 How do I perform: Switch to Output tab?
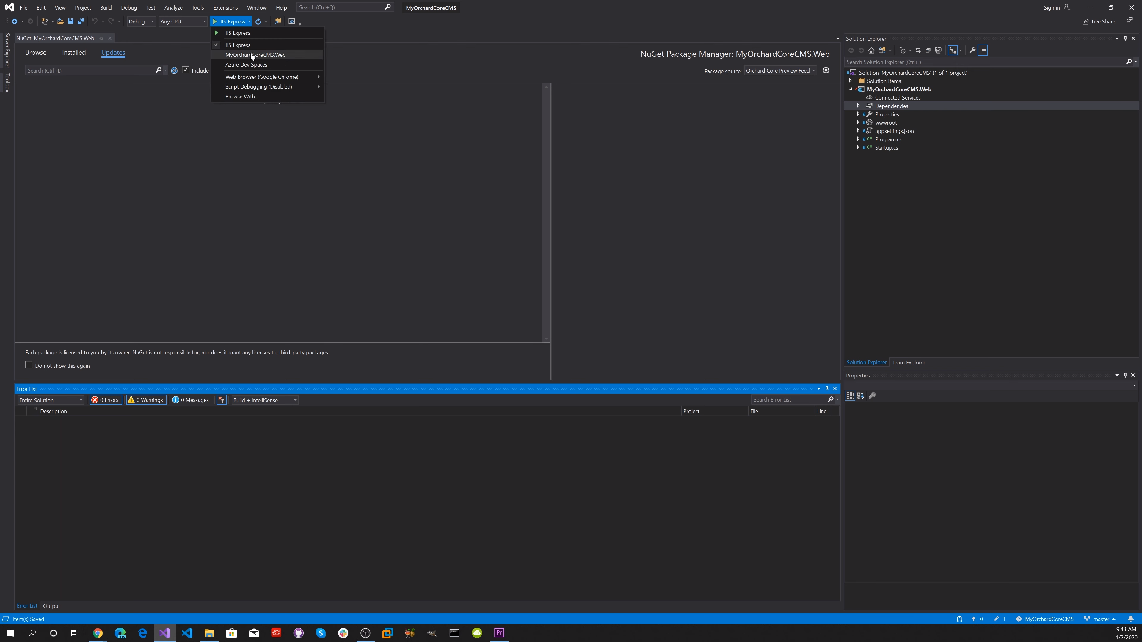pyautogui.click(x=51, y=606)
